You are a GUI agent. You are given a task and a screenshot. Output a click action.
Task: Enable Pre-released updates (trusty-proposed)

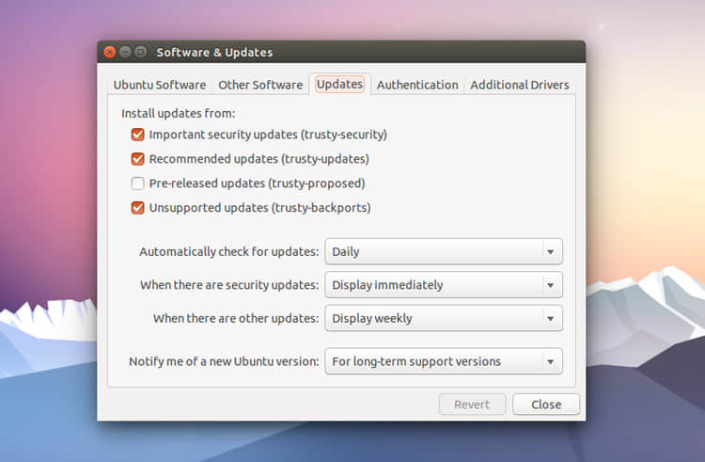click(x=138, y=183)
